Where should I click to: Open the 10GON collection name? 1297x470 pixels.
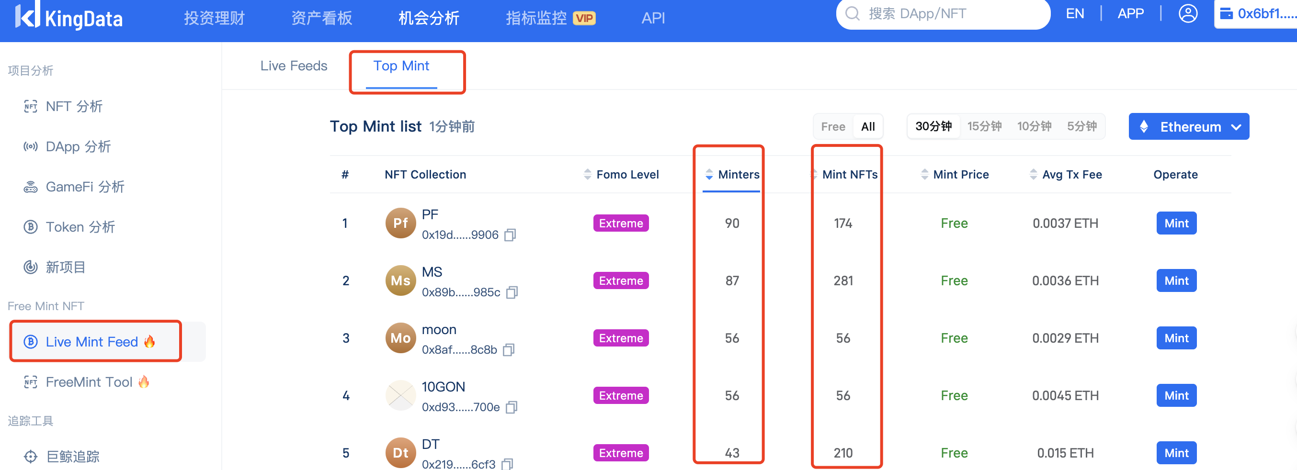click(x=443, y=387)
